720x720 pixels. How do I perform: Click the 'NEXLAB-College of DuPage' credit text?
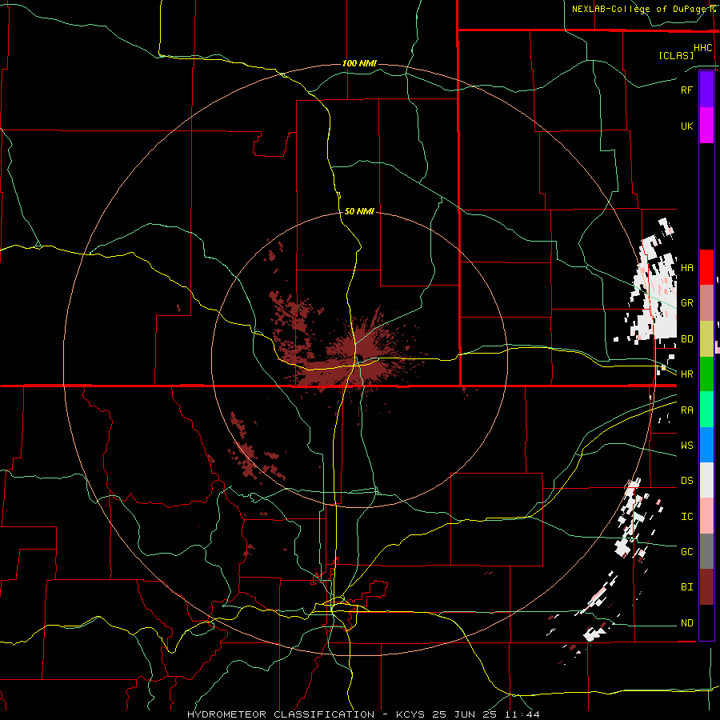click(641, 9)
